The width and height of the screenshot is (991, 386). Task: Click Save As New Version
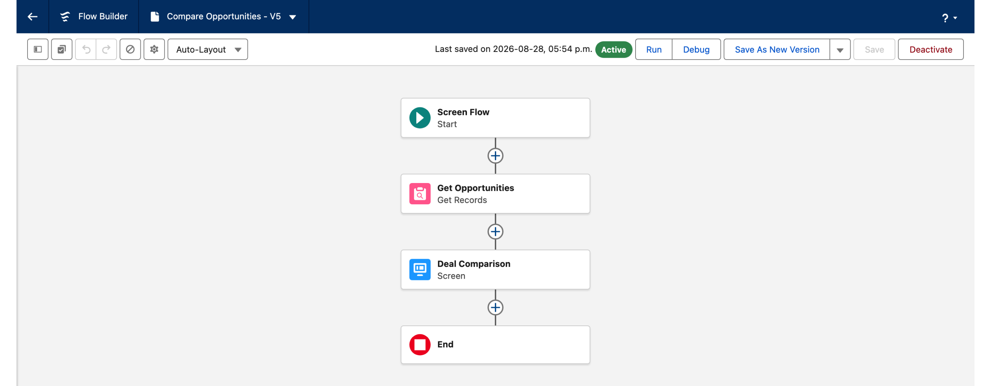coord(777,49)
